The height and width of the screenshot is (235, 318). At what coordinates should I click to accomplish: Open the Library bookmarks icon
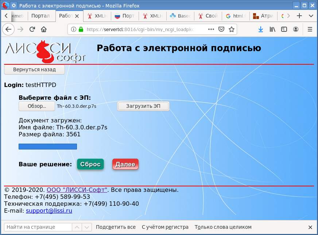pyautogui.click(x=272, y=29)
